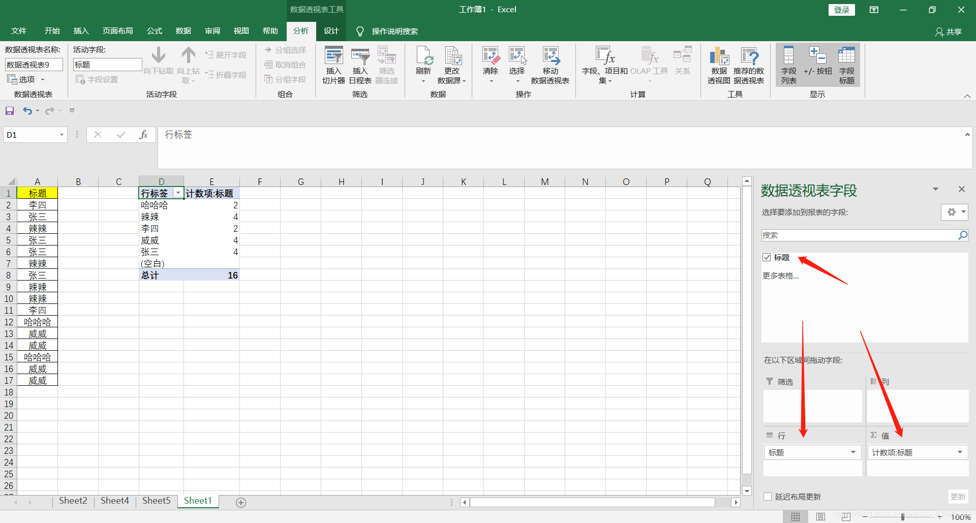Click the field search (搜索) input box
The image size is (976, 523).
[859, 235]
